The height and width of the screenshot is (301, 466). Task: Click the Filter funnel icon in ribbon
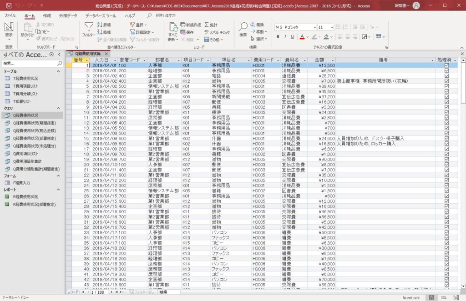tap(88, 27)
